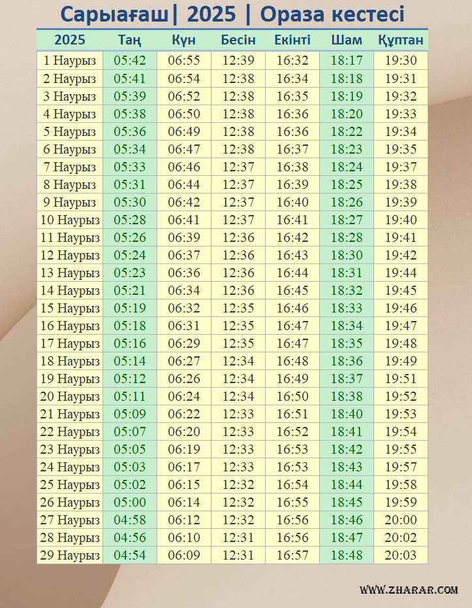Click the Шам column header
The image size is (472, 608).
pos(346,40)
